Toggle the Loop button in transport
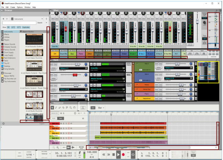 click(133, 155)
